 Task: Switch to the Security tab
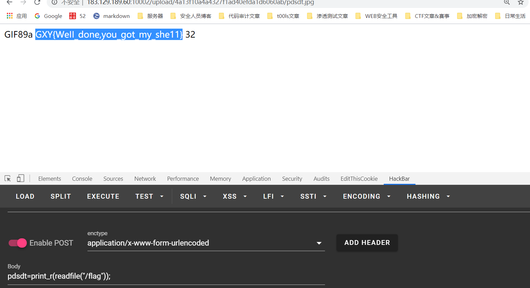click(292, 179)
